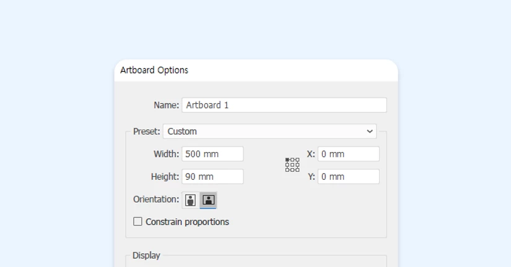
Task: Click the Constrain proportions text label
Action: (187, 222)
